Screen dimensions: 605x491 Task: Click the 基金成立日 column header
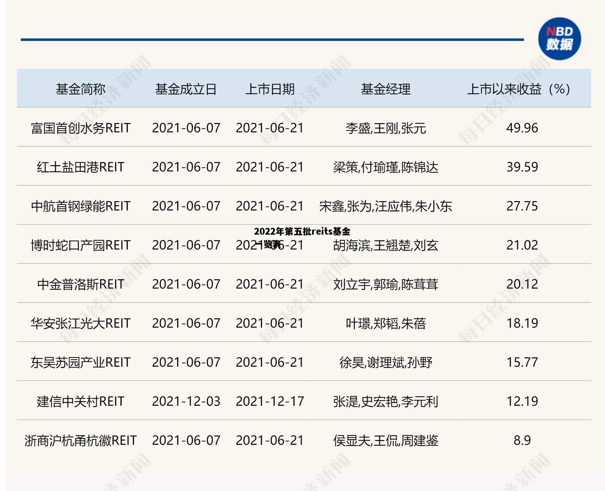(186, 89)
